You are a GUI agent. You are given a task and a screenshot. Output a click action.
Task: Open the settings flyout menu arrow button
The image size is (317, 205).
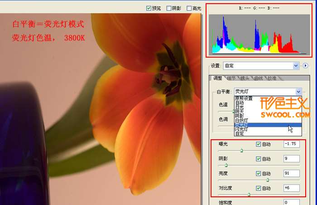coord(306,66)
